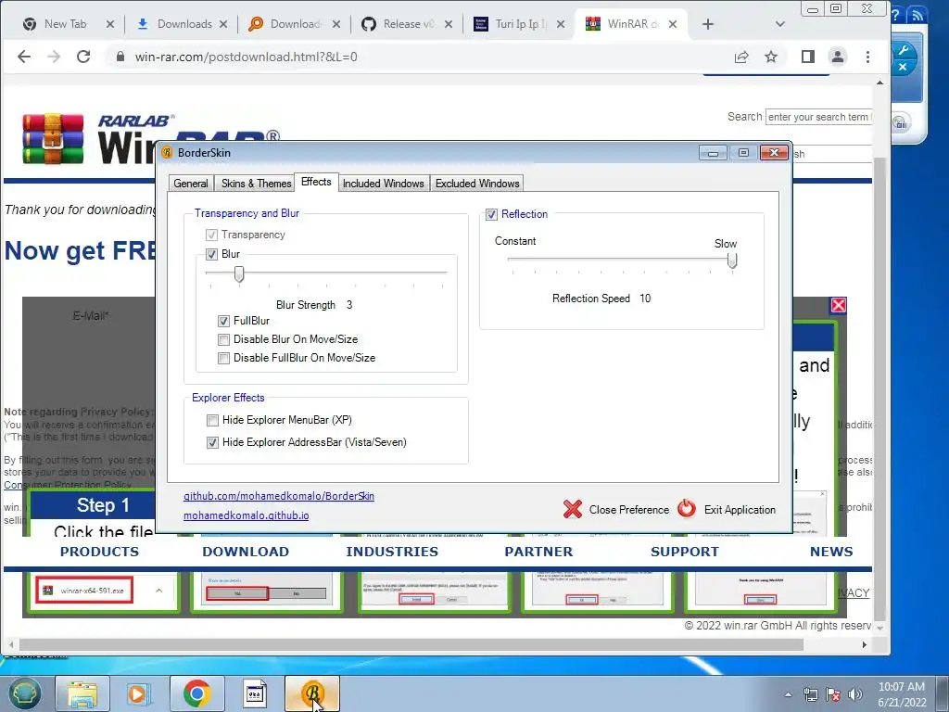This screenshot has width=949, height=712.
Task: Click the red X Close Preference icon
Action: [573, 509]
